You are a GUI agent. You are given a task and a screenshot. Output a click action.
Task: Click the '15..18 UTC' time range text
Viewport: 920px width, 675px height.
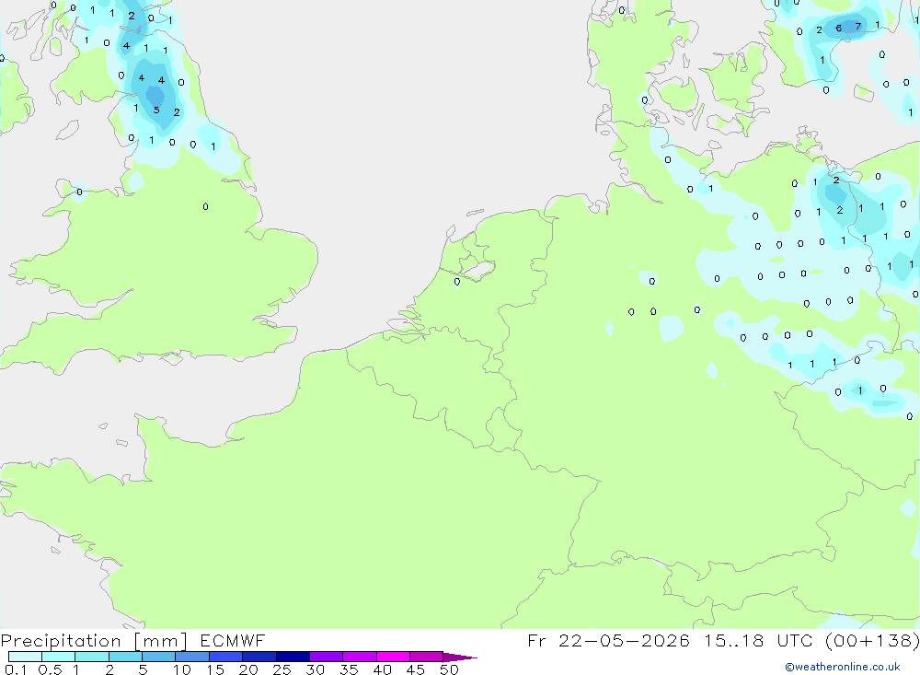(761, 641)
